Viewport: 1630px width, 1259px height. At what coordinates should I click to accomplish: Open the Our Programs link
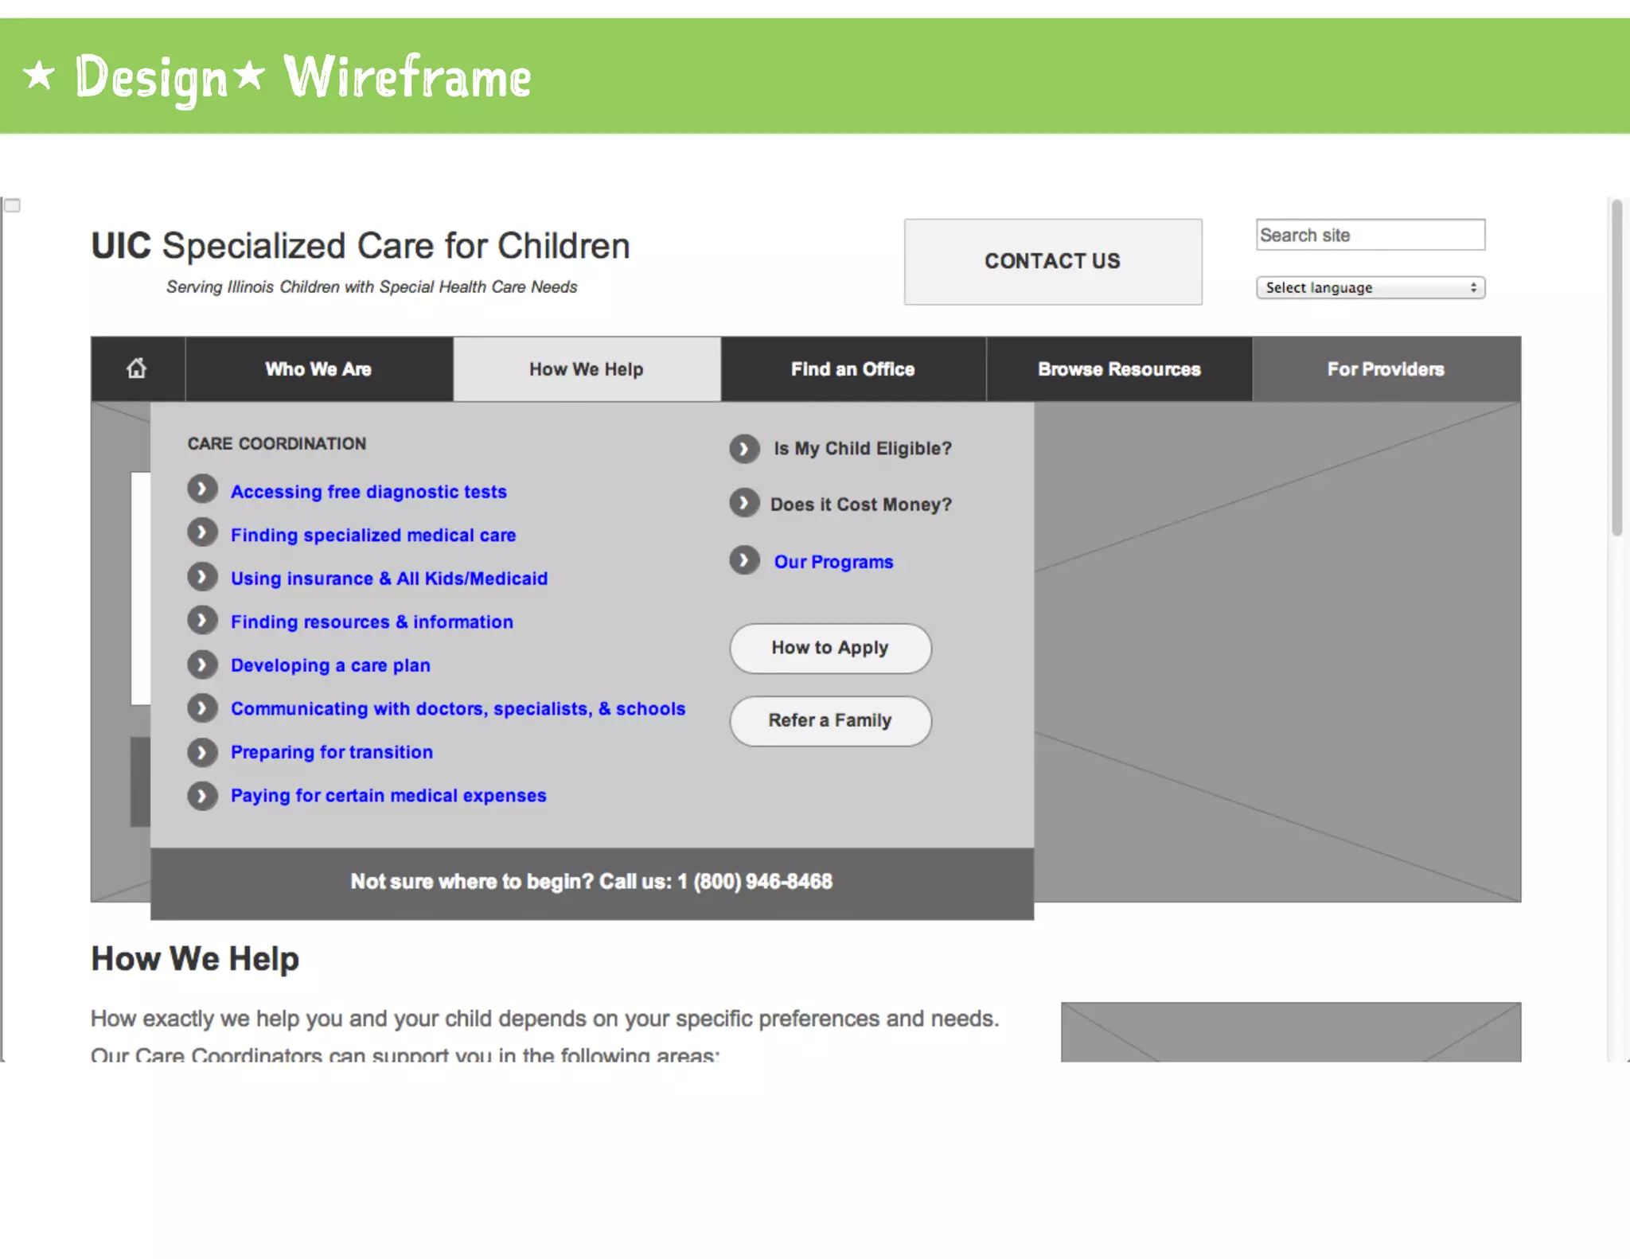833,562
